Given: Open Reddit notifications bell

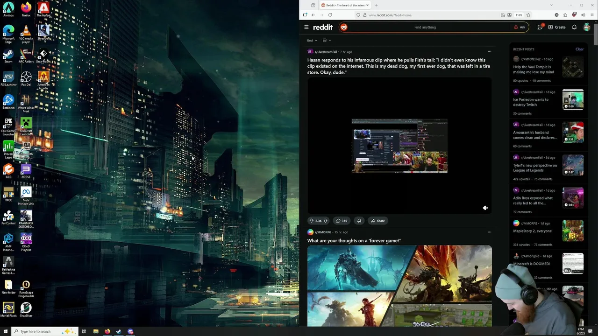Looking at the screenshot, I should pyautogui.click(x=574, y=27).
